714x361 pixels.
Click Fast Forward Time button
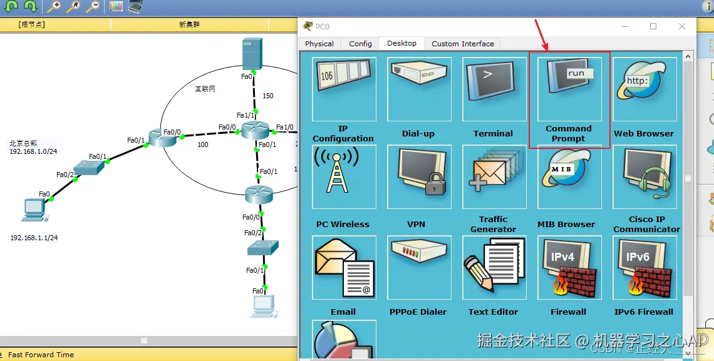click(x=41, y=355)
